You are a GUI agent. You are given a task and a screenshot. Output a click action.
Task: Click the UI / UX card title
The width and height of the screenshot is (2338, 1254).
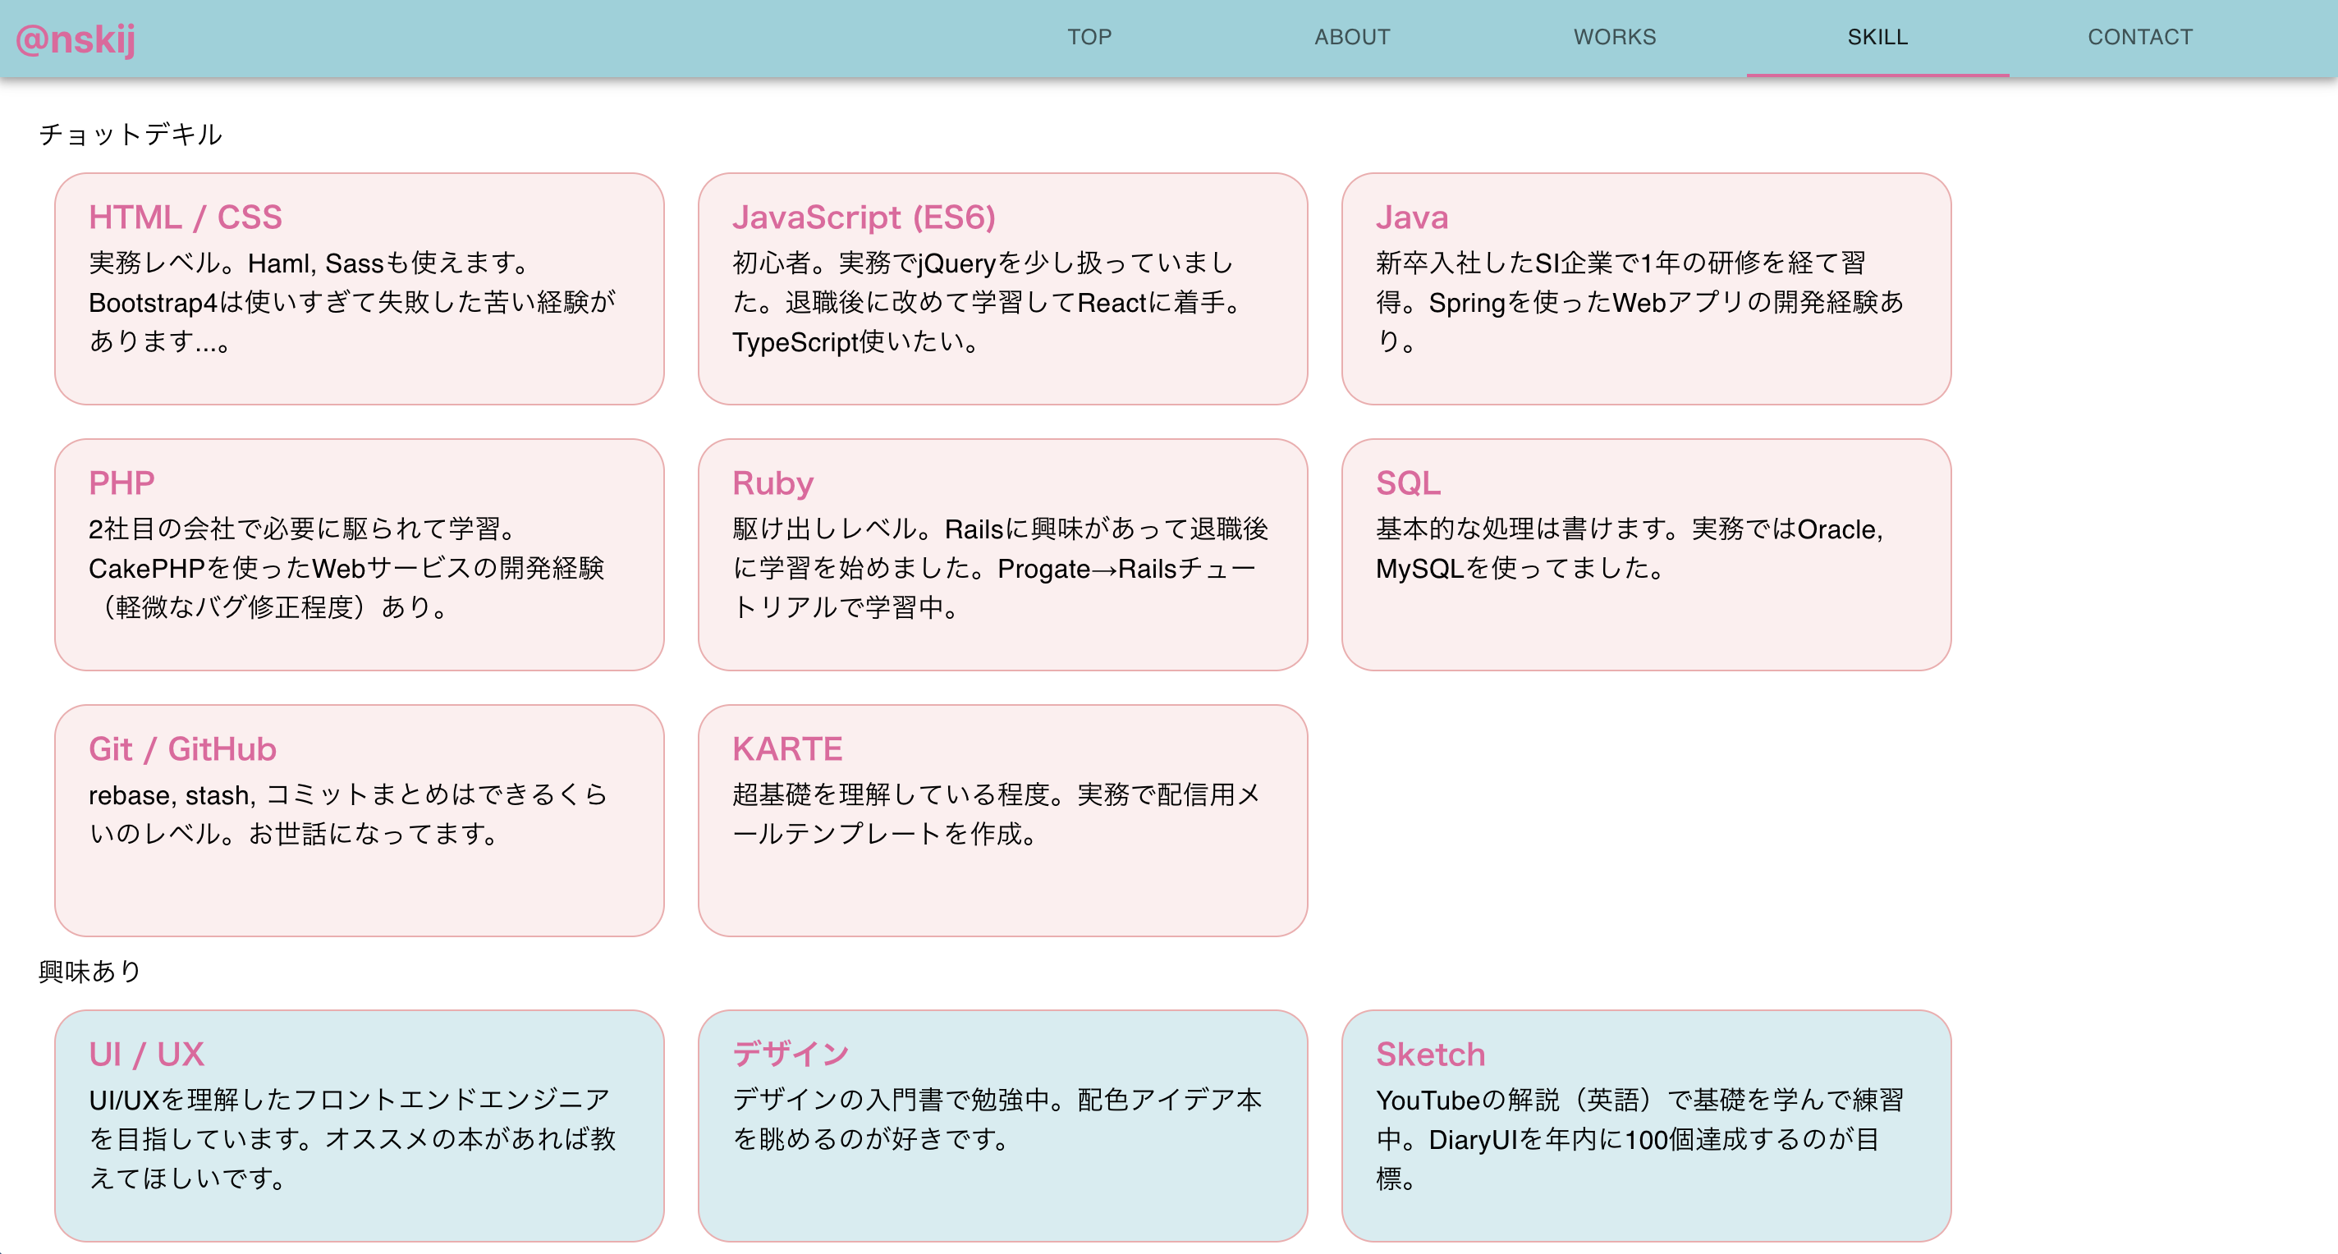point(146,1055)
